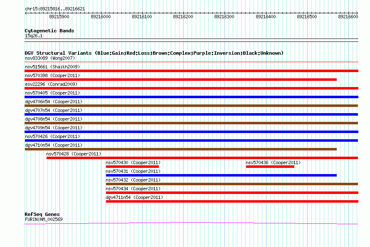Click the 89216400 ruler coordinate
Image resolution: width=370 pixels, height=247 pixels.
pyautogui.click(x=266, y=17)
